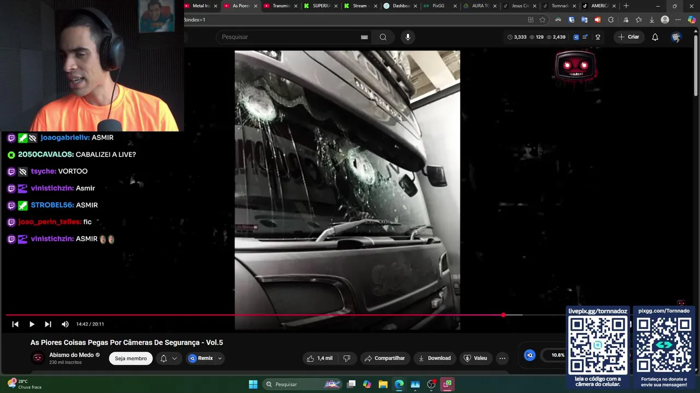Open the Abismo do Medo channel name

click(72, 355)
